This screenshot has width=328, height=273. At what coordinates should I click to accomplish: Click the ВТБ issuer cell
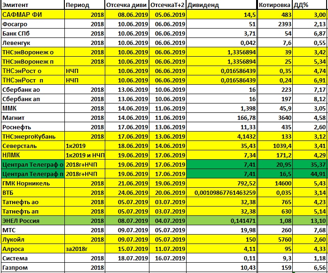coord(33,192)
